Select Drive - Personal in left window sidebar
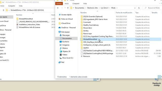This screenshot has height=91, width=162. coord(6,30)
